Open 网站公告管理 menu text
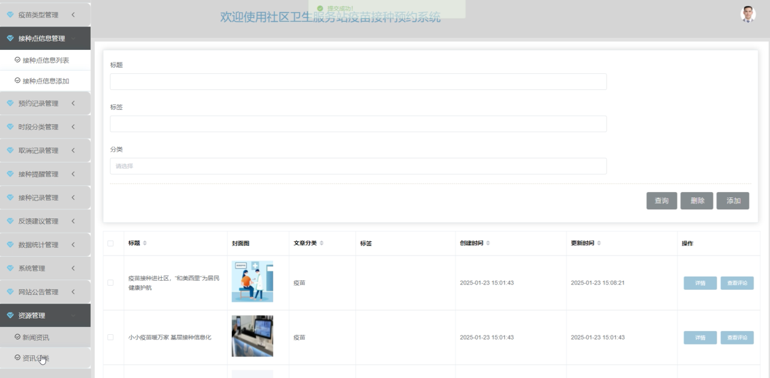This screenshot has width=770, height=378. (x=38, y=292)
